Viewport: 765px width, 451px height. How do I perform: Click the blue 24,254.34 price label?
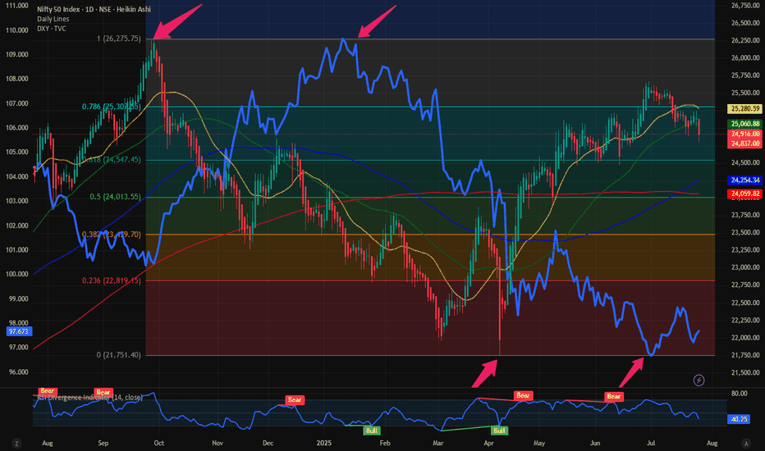[745, 180]
